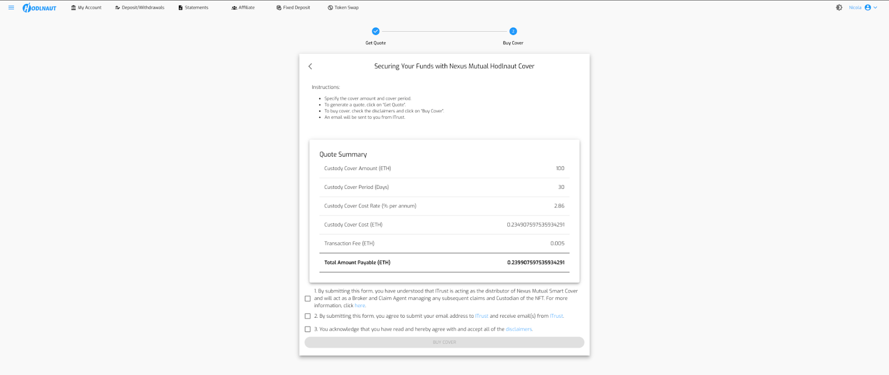Go back using the left chevron arrow
Viewport: 889px width, 375px height.
[310, 66]
